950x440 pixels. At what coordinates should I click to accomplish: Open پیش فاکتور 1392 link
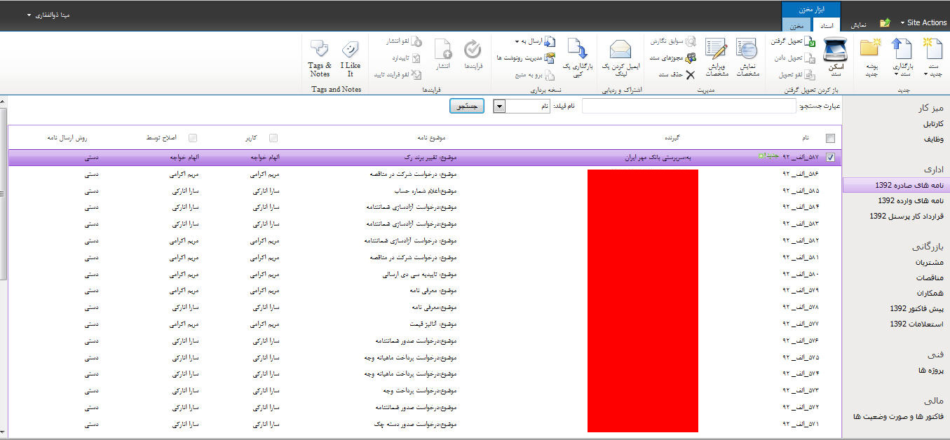916,308
